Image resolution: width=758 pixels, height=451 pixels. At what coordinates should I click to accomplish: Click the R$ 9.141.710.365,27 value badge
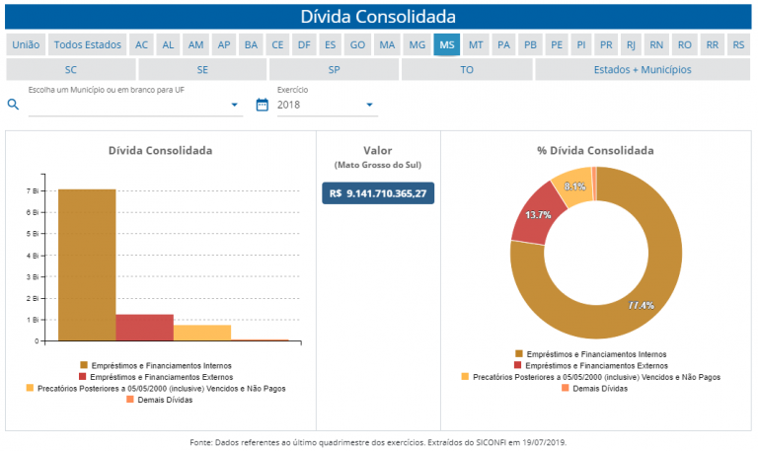378,193
